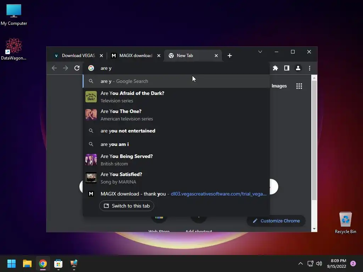Choose 'Are You The One?' suggestion
The image size is (363, 272).
[x=176, y=115]
